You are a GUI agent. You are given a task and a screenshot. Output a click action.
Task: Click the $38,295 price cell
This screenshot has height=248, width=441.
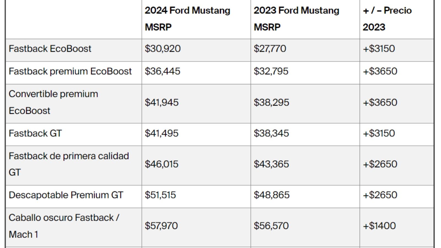tap(271, 103)
